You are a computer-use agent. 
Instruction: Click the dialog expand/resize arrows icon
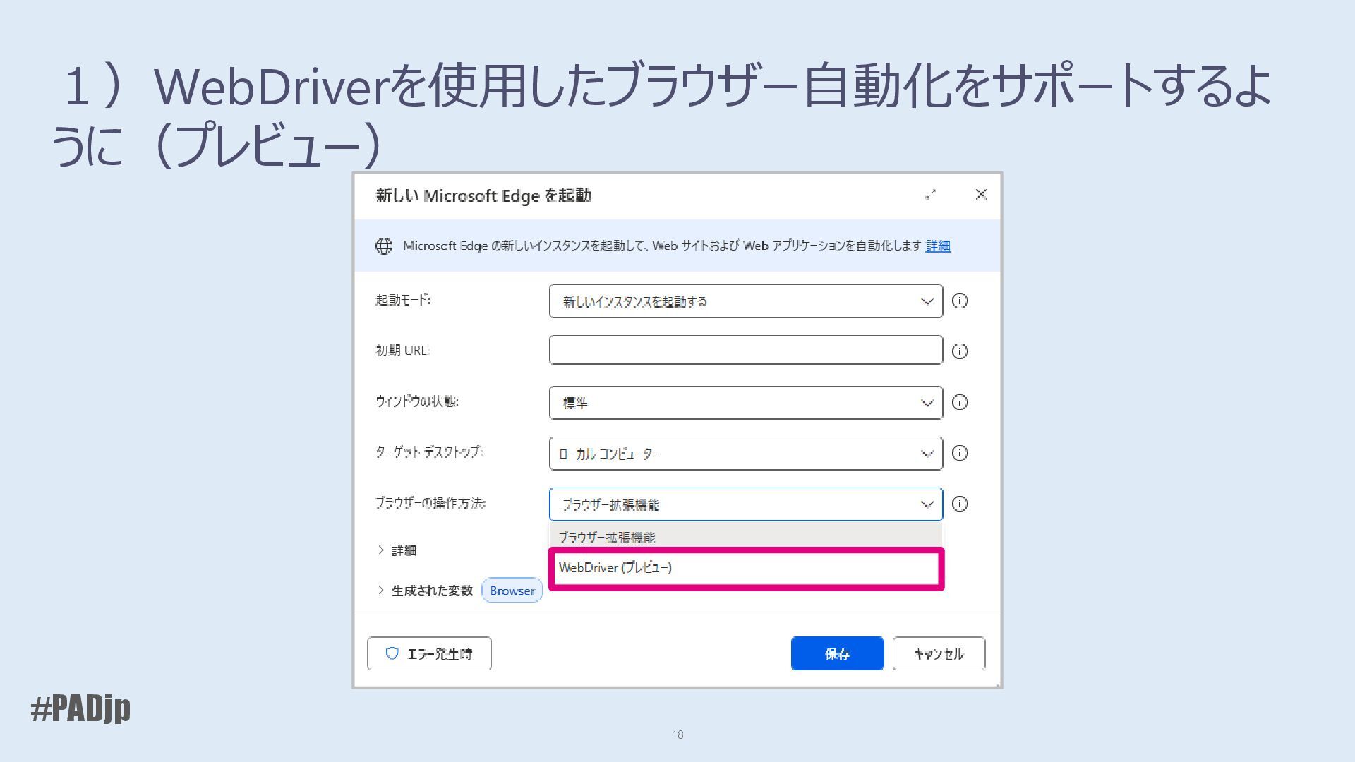coord(930,195)
